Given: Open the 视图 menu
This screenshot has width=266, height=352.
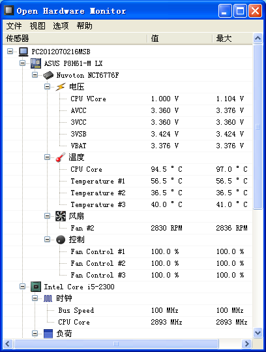Looking at the screenshot, I should click(37, 26).
